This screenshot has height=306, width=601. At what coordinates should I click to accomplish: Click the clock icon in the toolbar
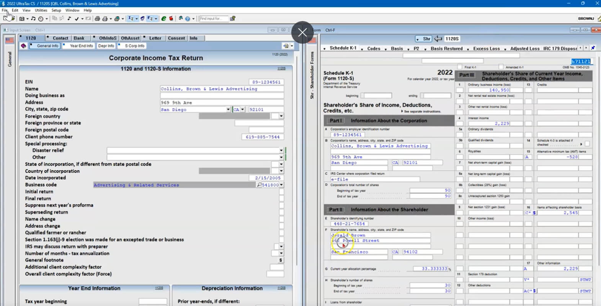pyautogui.click(x=41, y=18)
